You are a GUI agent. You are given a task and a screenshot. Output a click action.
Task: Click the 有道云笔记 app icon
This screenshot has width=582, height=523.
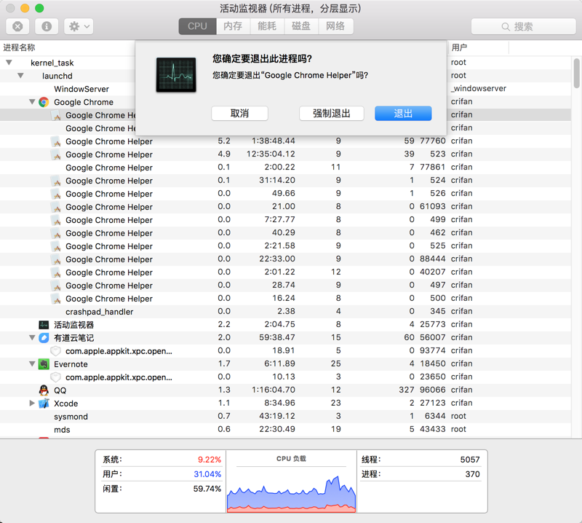[44, 338]
